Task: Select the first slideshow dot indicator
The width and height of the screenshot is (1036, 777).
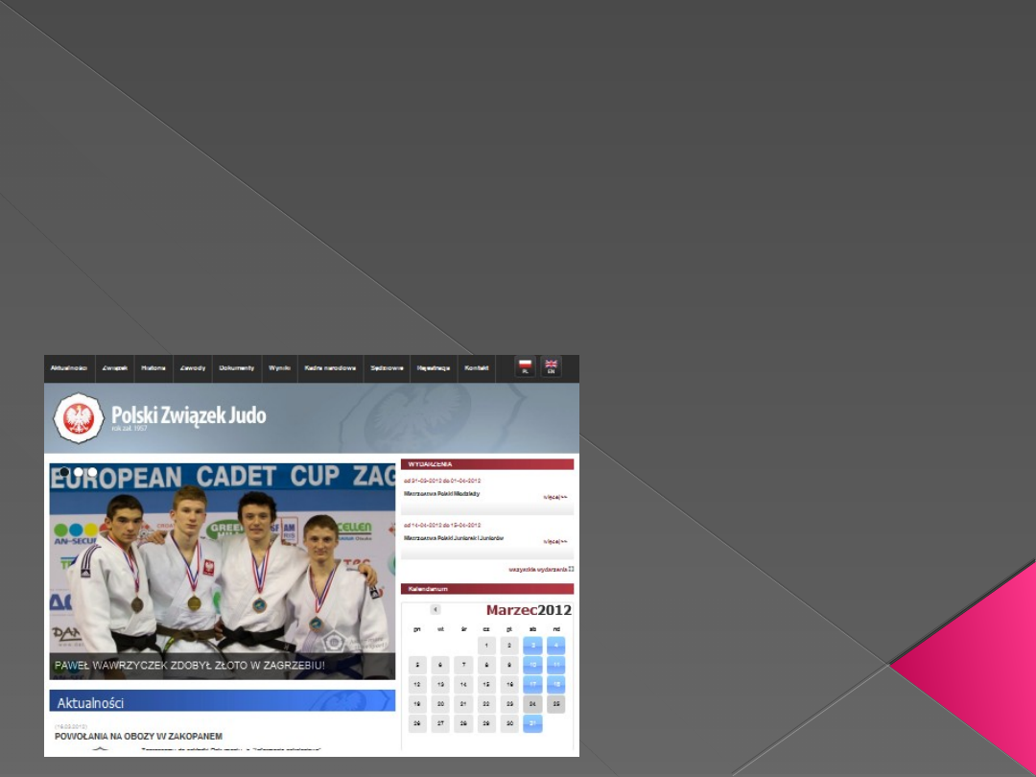Action: pyautogui.click(x=65, y=472)
